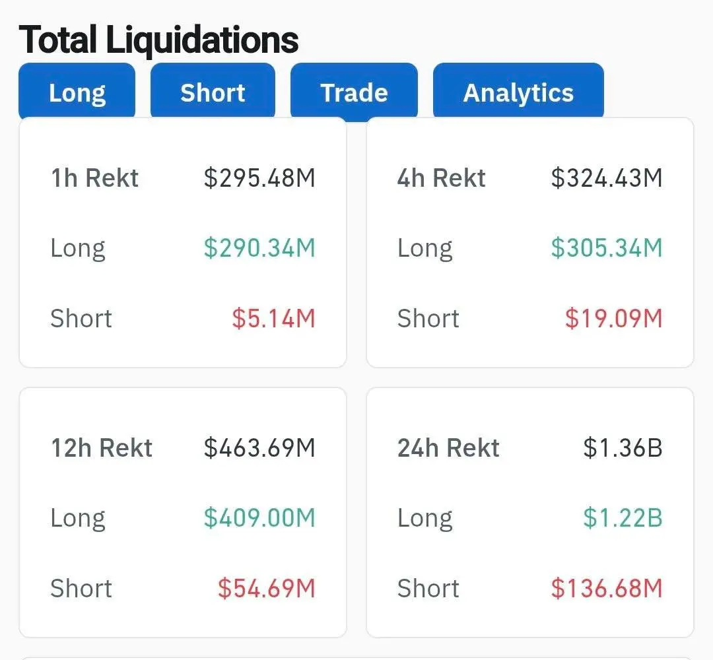Click 4h long liquidations value $305.34M
713x660 pixels.
607,248
